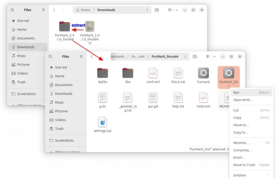Select the settings.lua file

point(102,124)
